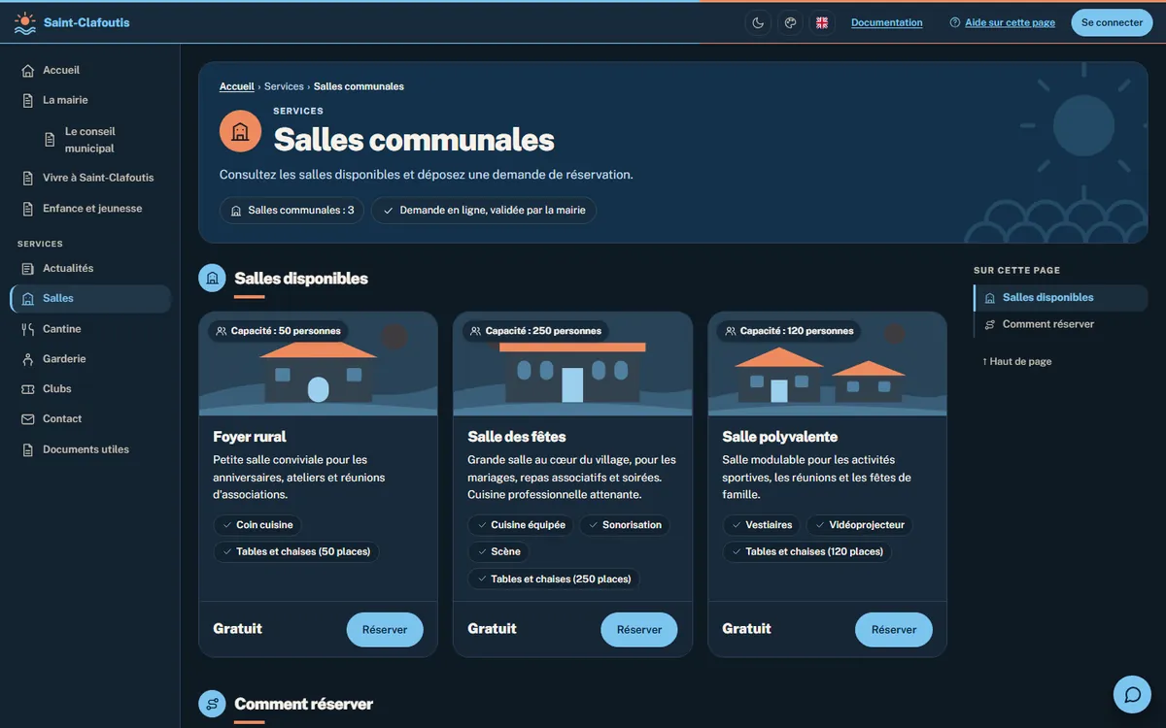
Task: Open the chat bubble widget
Action: [1132, 695]
